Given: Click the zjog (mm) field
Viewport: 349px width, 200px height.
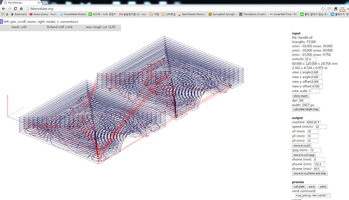Looking at the screenshot, I should coord(315,150).
